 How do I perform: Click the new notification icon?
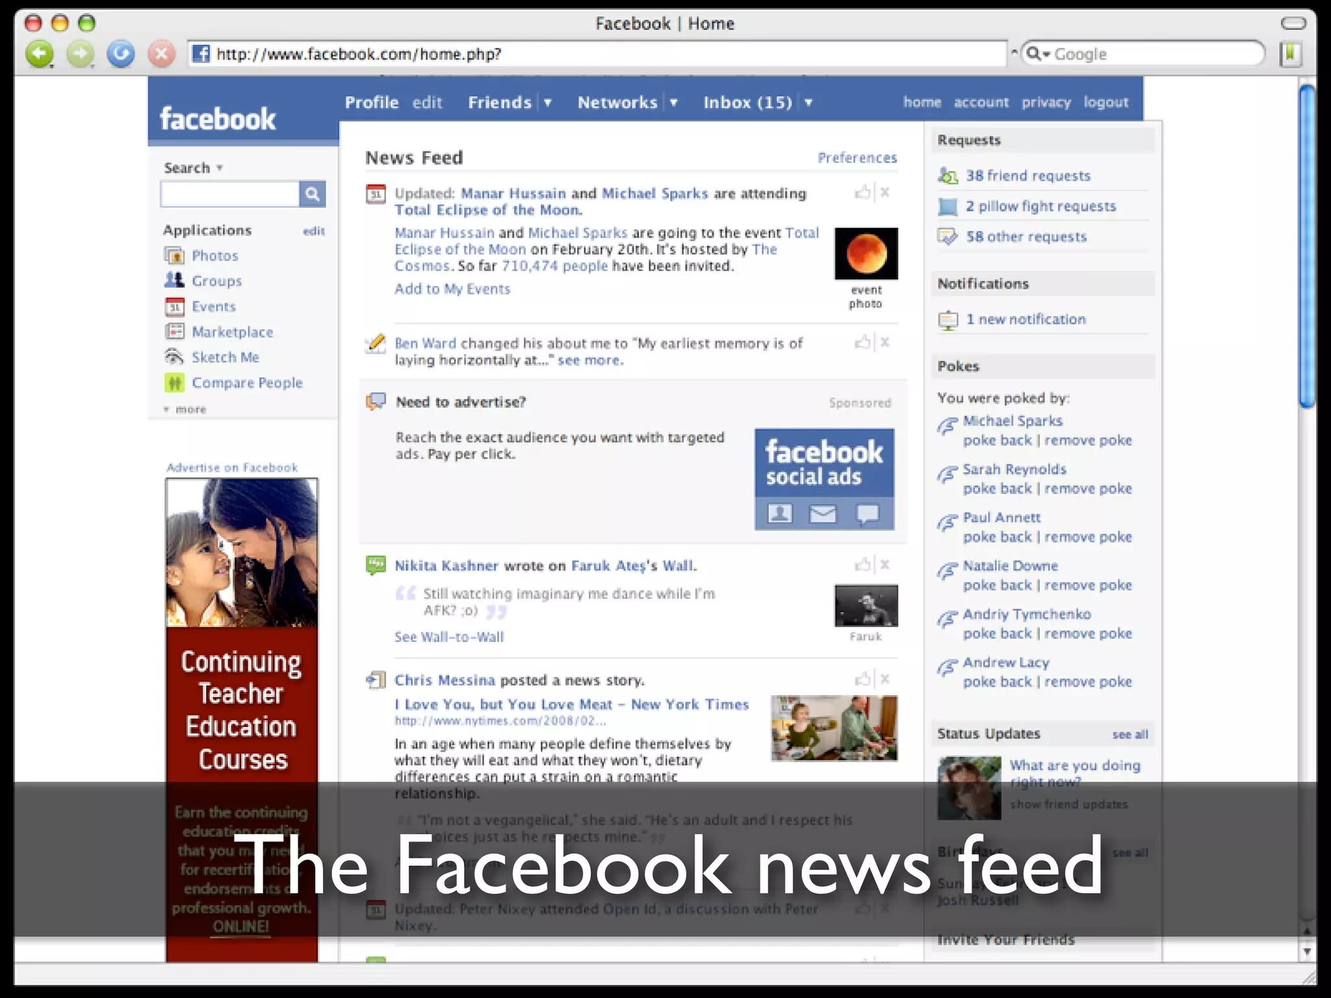(948, 320)
